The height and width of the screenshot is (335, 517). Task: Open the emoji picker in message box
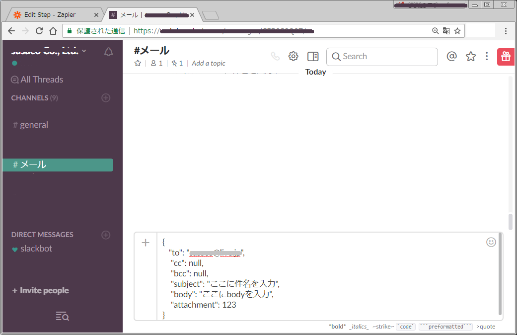[491, 242]
